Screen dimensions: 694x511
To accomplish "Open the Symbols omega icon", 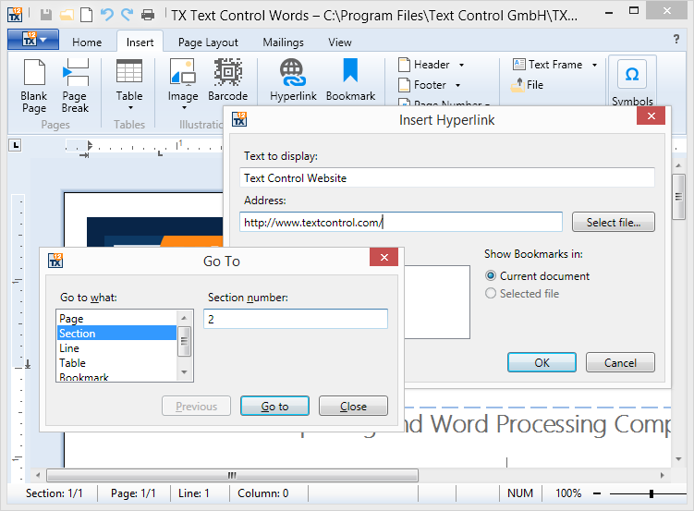I will point(632,75).
